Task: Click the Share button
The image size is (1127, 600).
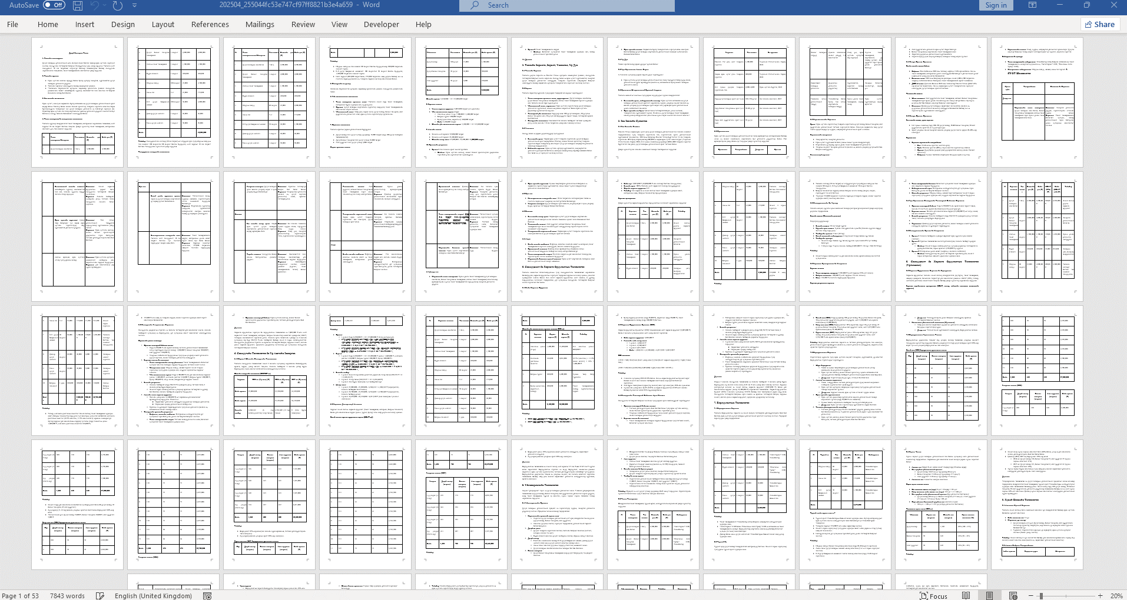Action: coord(1099,24)
